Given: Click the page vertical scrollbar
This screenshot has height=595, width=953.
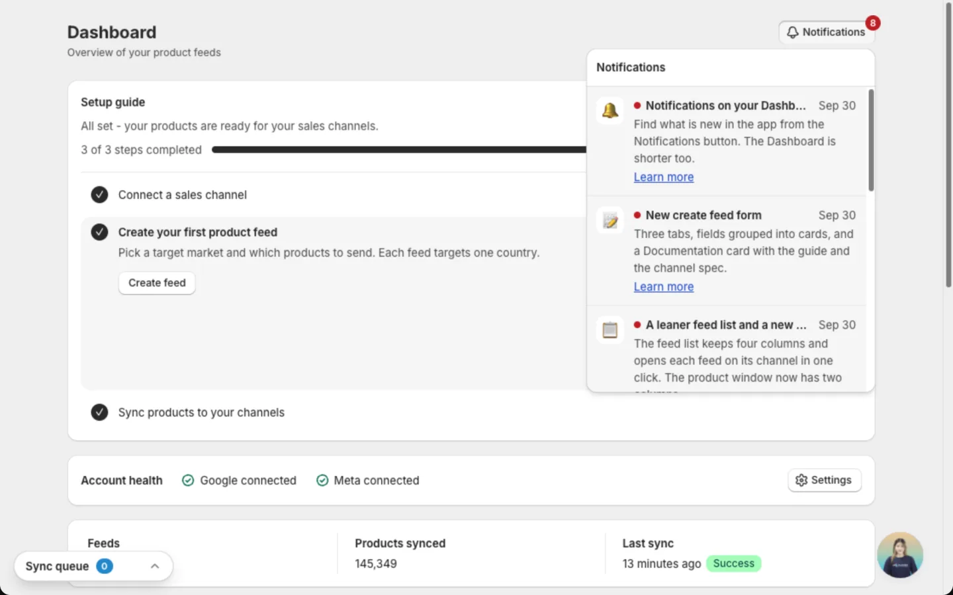Looking at the screenshot, I should coord(948,145).
